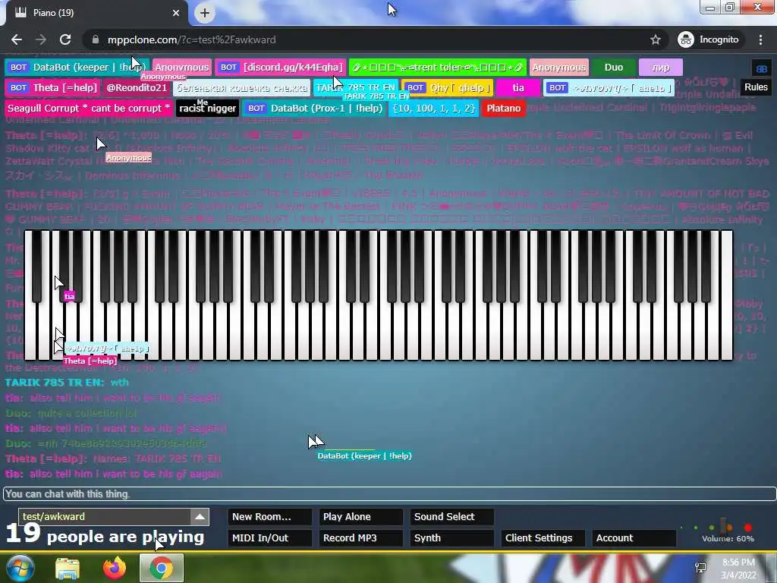Click the Qhy bot name tag

(448, 88)
